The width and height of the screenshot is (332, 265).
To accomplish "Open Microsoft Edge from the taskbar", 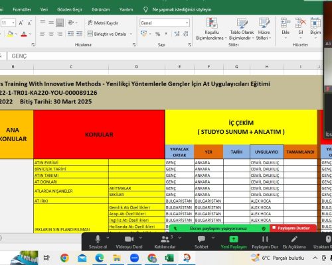I will point(100,258).
